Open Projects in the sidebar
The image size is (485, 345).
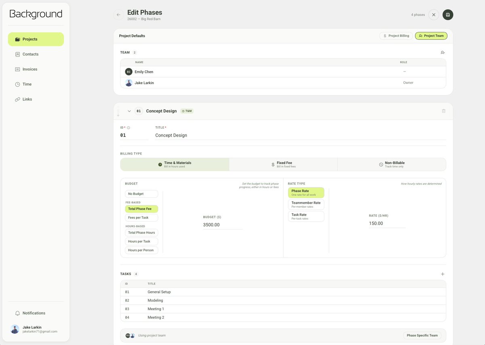pos(36,39)
